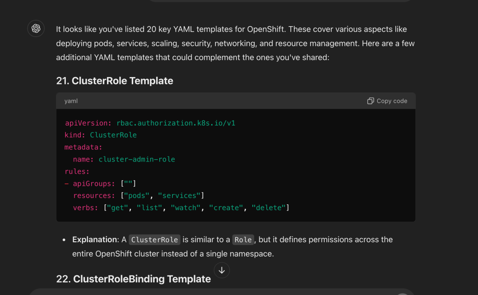Click the 'apiGroups' code line
478x295 pixels.
pyautogui.click(x=100, y=183)
